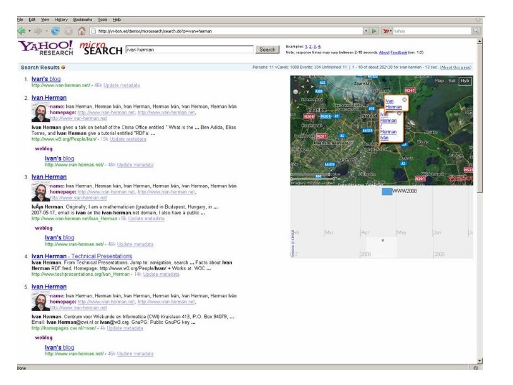This screenshot has height=385, width=513.
Task: Click the page icon in the address bar
Action: point(93,31)
